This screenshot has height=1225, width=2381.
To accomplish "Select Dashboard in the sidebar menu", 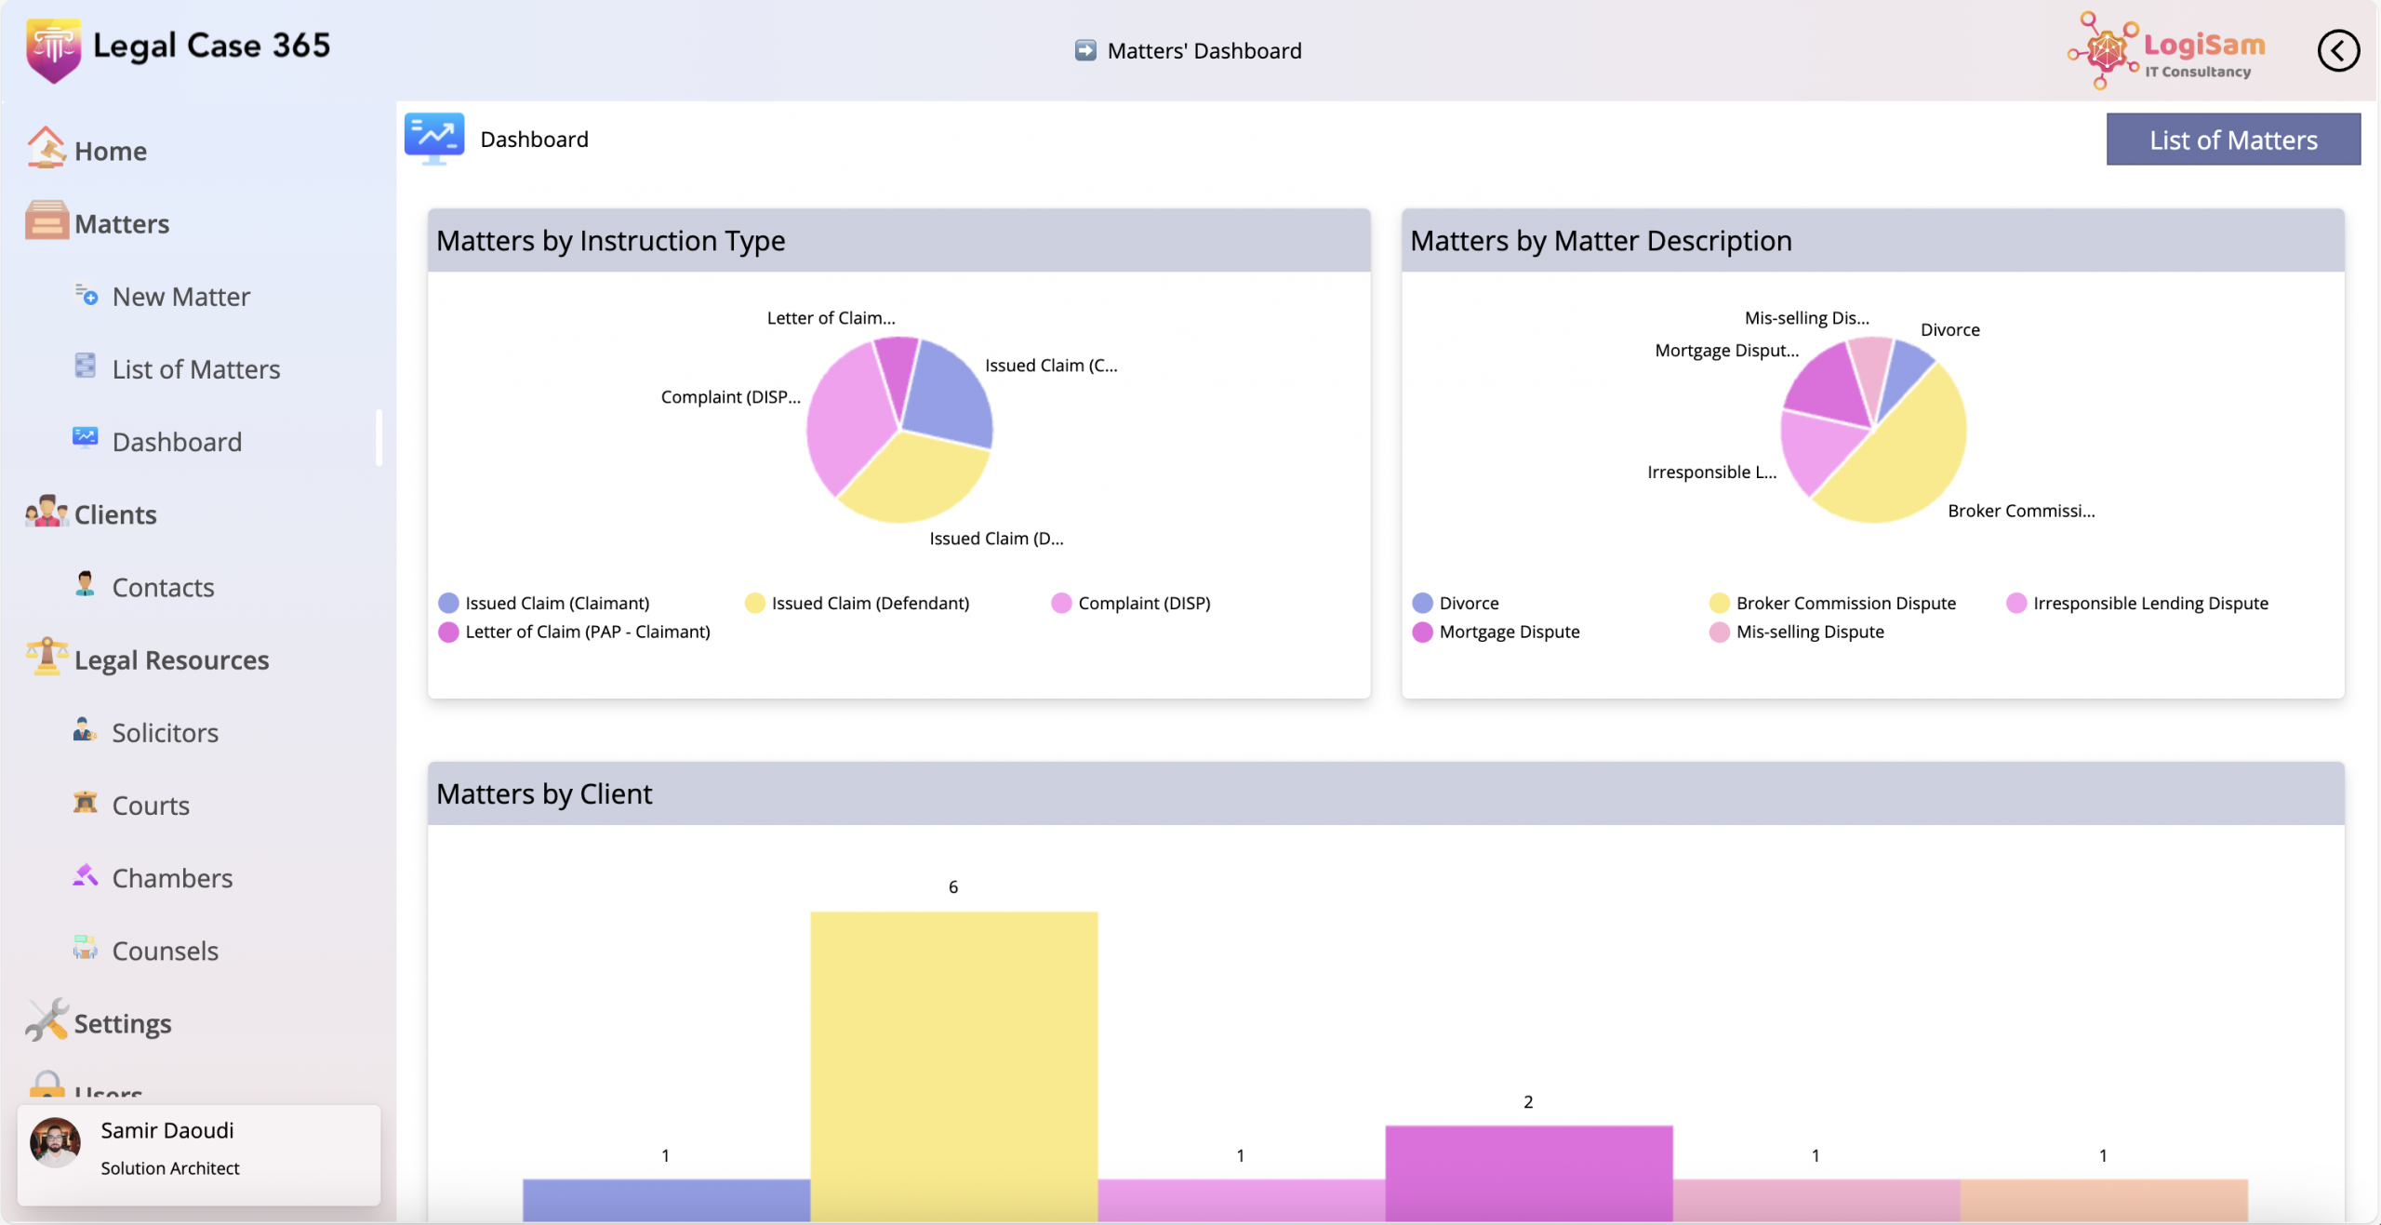I will point(177,442).
